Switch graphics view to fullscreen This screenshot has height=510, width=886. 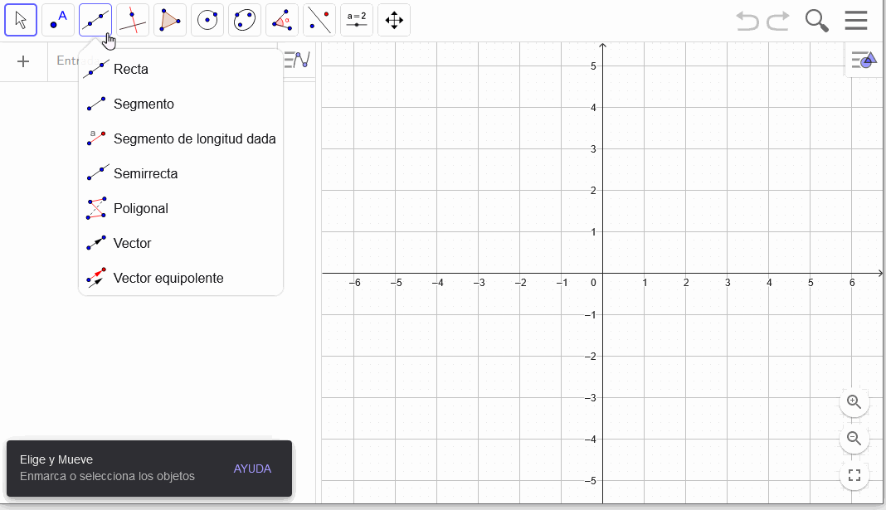(x=854, y=475)
